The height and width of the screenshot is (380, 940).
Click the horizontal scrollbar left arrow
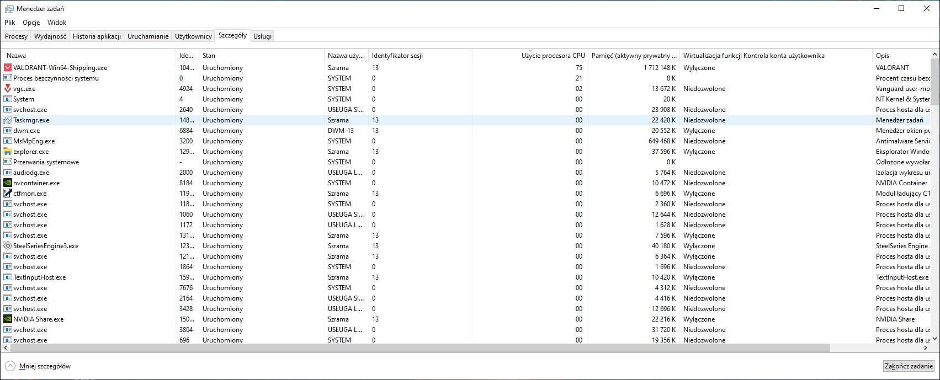click(6, 348)
